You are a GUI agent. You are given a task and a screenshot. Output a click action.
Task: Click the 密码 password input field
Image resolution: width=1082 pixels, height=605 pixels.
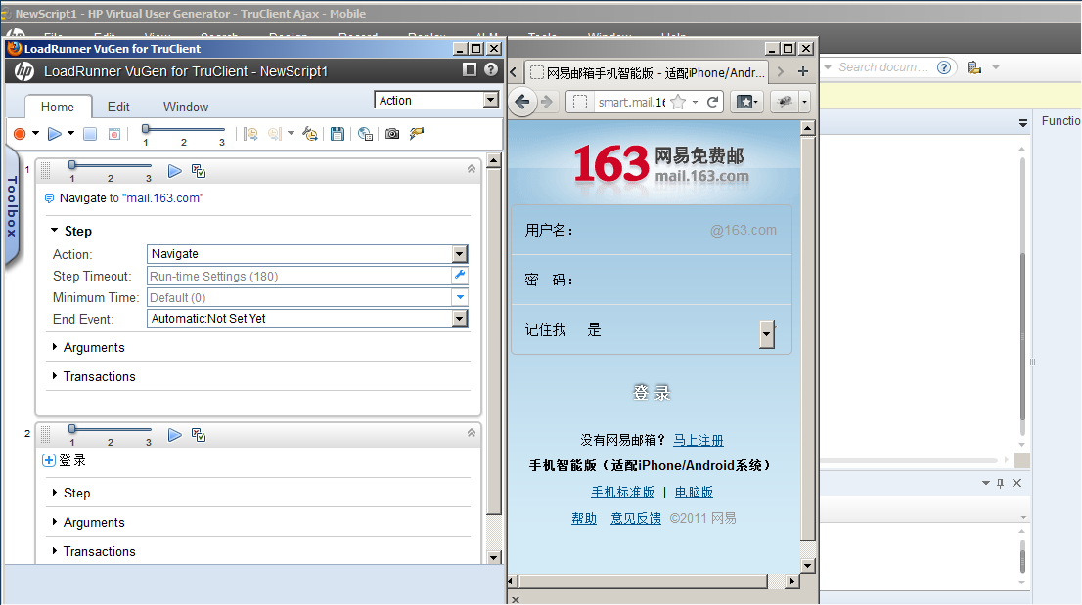[651, 280]
